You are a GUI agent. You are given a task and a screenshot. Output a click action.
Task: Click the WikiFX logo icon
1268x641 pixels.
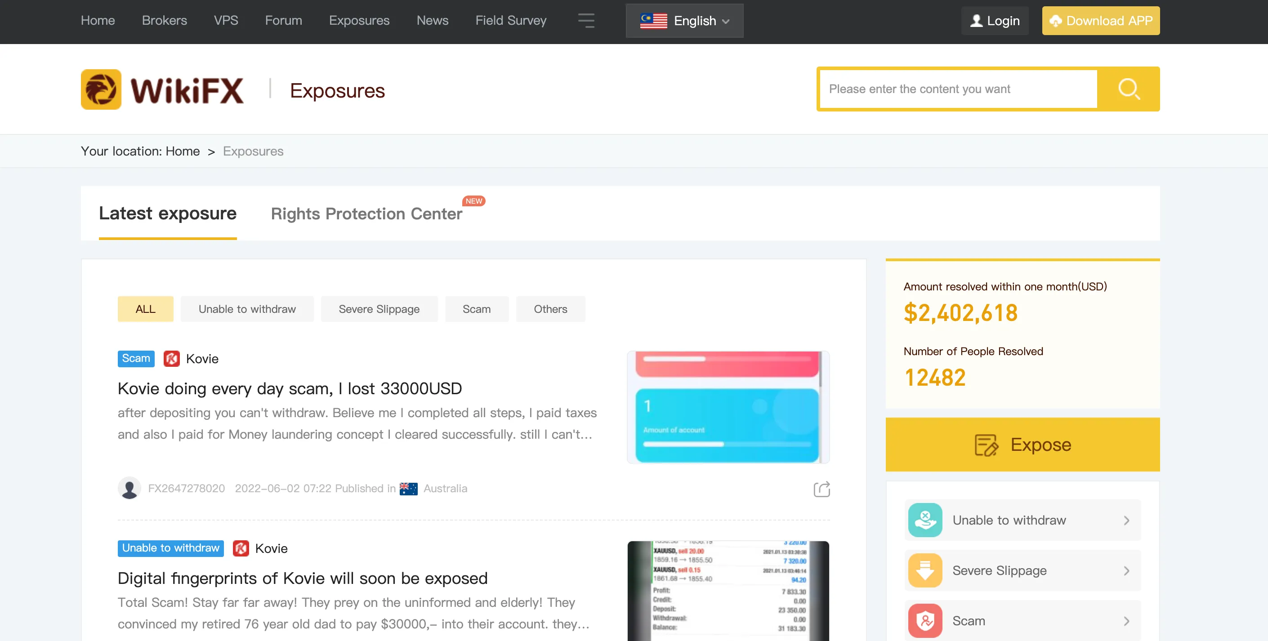pyautogui.click(x=101, y=89)
